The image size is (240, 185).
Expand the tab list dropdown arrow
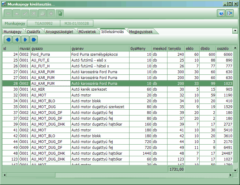235,31
